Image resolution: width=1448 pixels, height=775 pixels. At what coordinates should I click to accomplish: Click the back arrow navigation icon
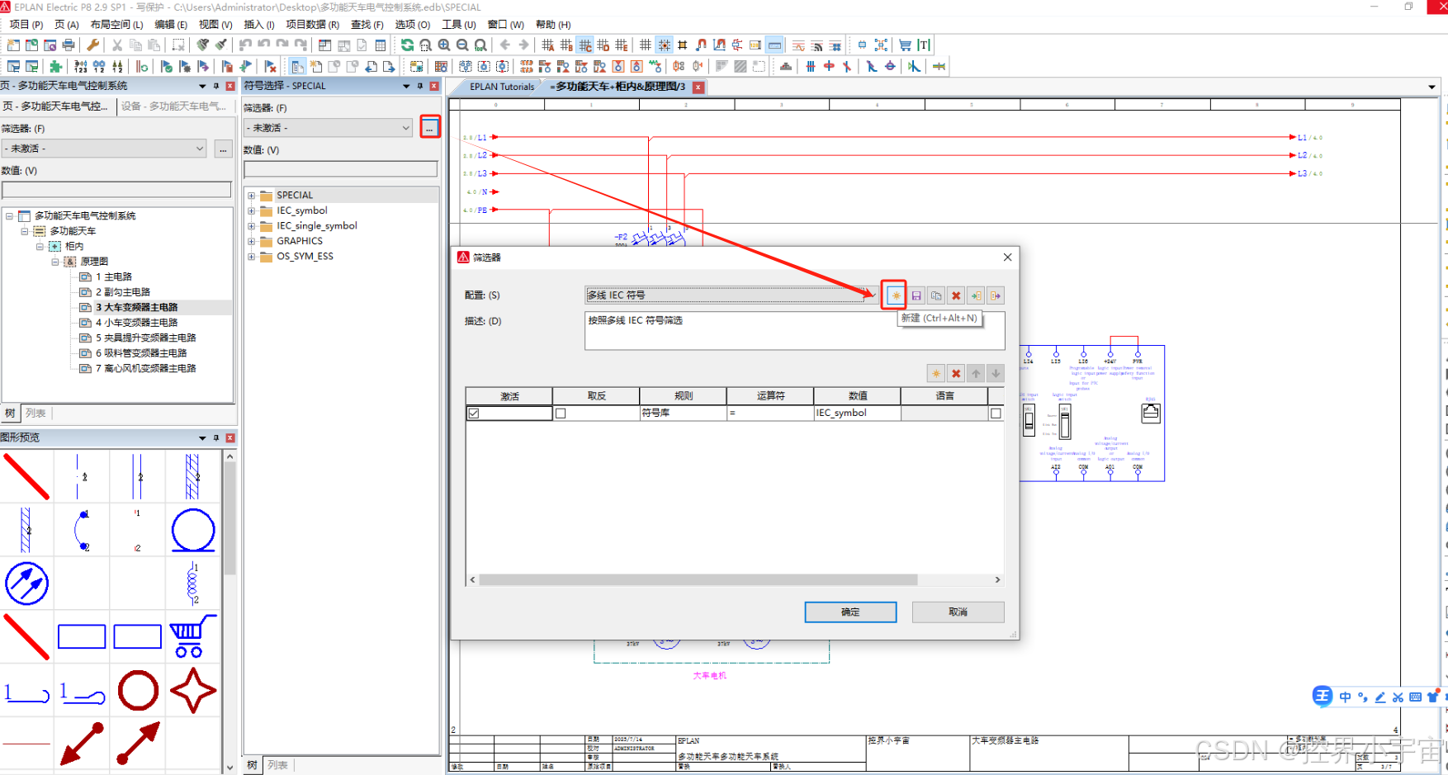click(504, 45)
